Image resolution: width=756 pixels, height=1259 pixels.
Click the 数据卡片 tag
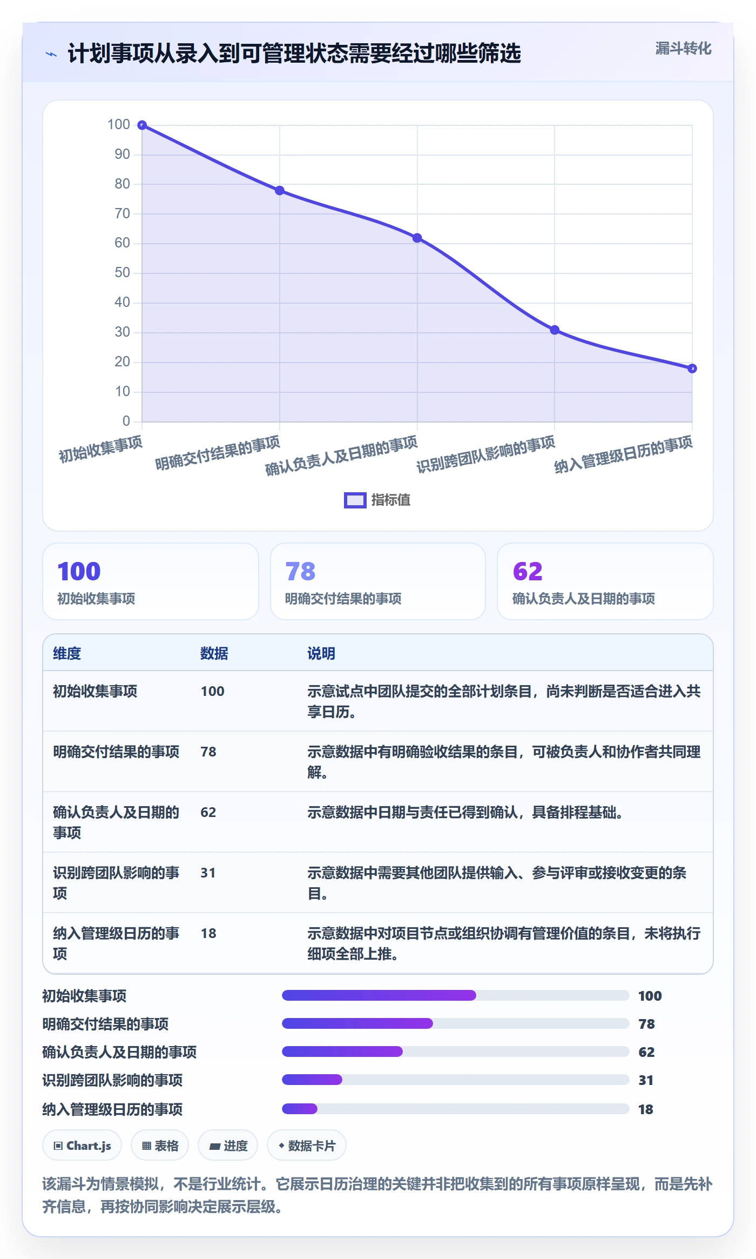tap(306, 1146)
